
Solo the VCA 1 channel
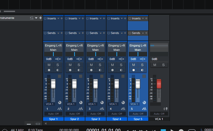pyautogui.click(x=163, y=65)
